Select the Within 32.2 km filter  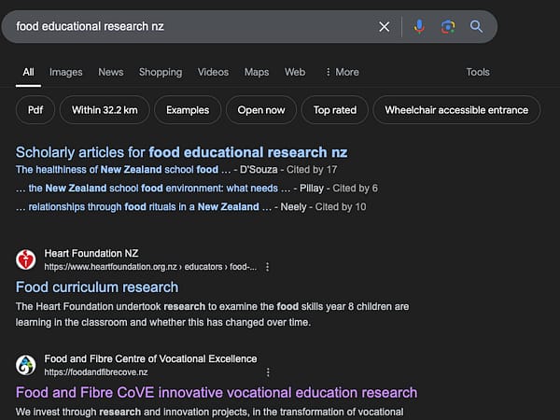105,110
